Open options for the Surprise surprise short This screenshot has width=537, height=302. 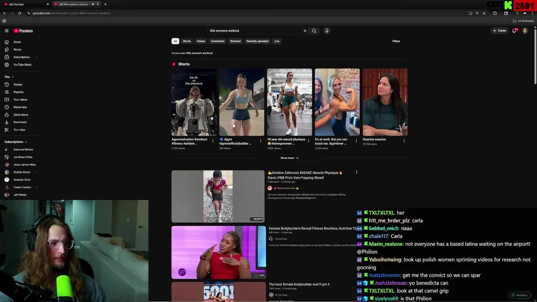tap(404, 141)
